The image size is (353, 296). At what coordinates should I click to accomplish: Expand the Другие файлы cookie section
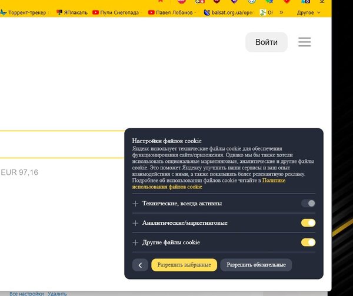coord(135,242)
